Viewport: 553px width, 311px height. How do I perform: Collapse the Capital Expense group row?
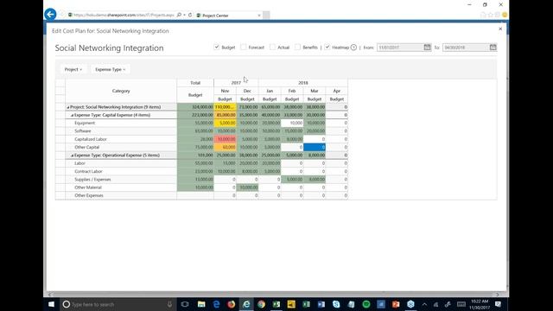[x=73, y=115]
